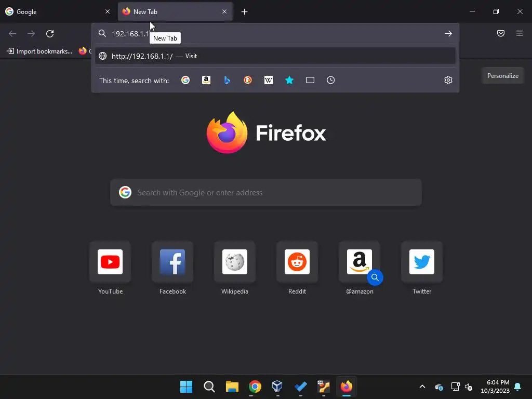Open File Explorer from taskbar
This screenshot has height=399, width=532.
[x=232, y=387]
